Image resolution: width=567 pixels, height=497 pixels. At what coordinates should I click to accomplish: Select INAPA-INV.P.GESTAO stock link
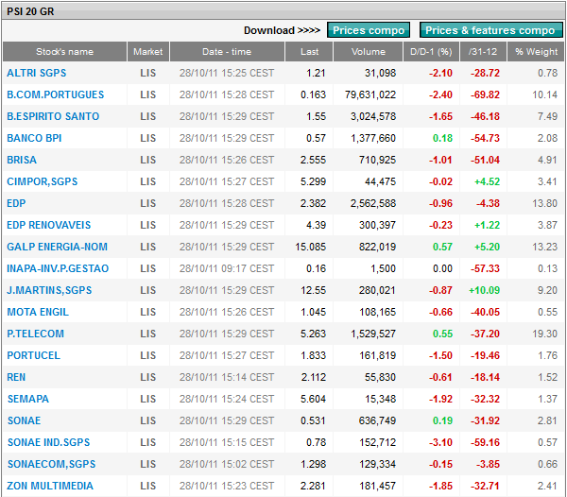tap(58, 268)
